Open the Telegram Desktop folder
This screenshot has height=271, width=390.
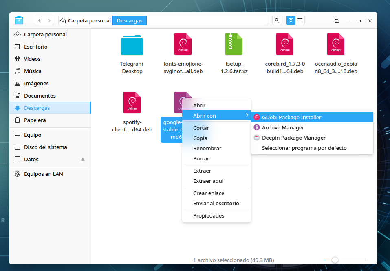pos(132,54)
